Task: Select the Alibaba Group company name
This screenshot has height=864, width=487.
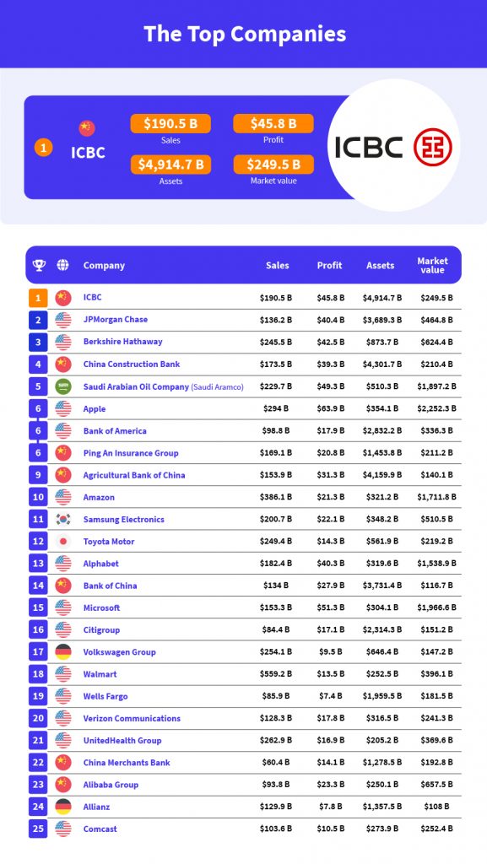Action: 111,785
